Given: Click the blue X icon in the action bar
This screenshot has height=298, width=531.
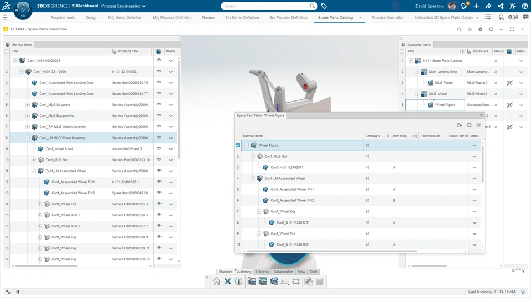Looking at the screenshot, I should [227, 281].
